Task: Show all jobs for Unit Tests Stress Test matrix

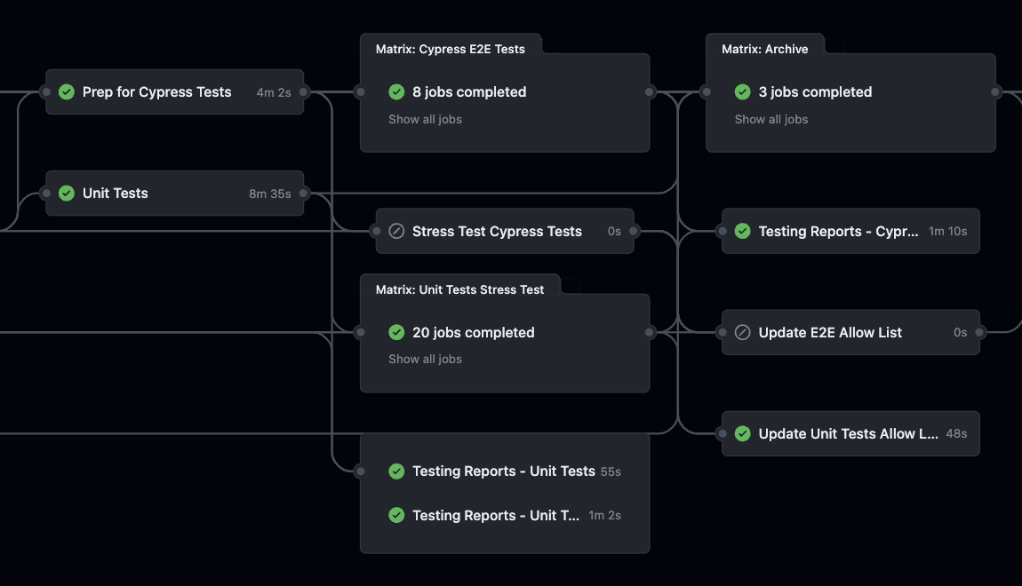Action: click(425, 359)
